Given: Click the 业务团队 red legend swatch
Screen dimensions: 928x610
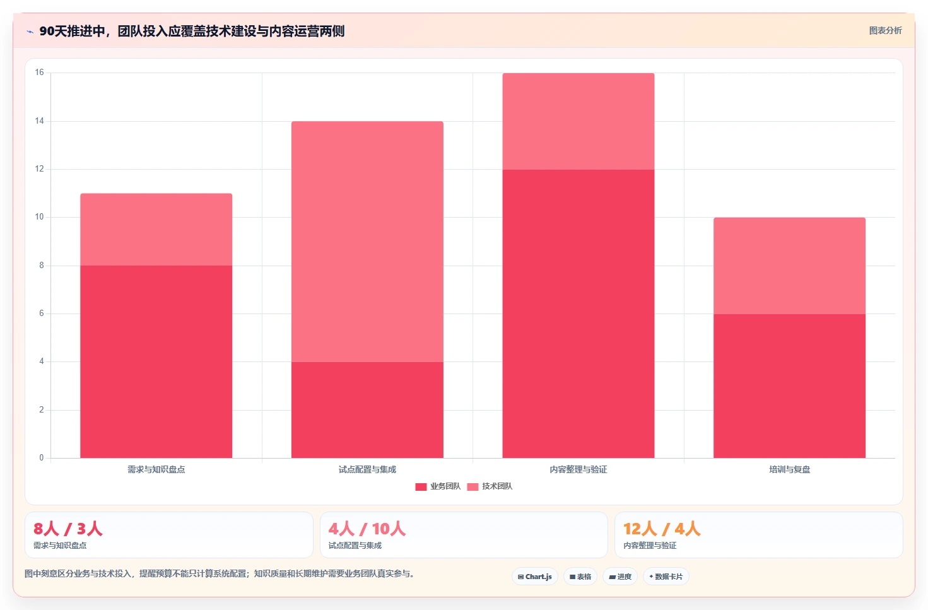Looking at the screenshot, I should (x=421, y=487).
